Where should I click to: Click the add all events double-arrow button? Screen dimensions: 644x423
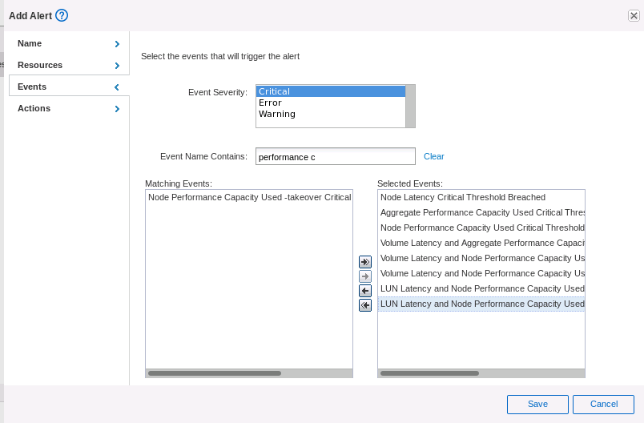[365, 262]
